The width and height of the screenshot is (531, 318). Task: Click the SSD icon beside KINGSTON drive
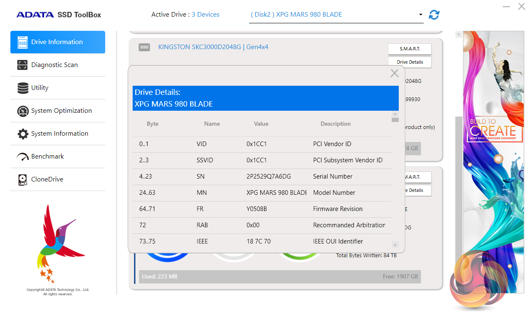[144, 47]
